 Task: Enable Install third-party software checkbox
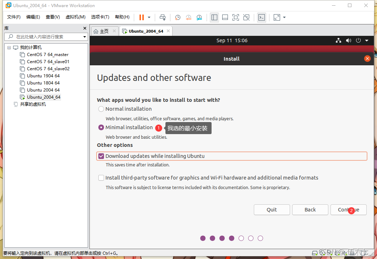click(x=101, y=178)
